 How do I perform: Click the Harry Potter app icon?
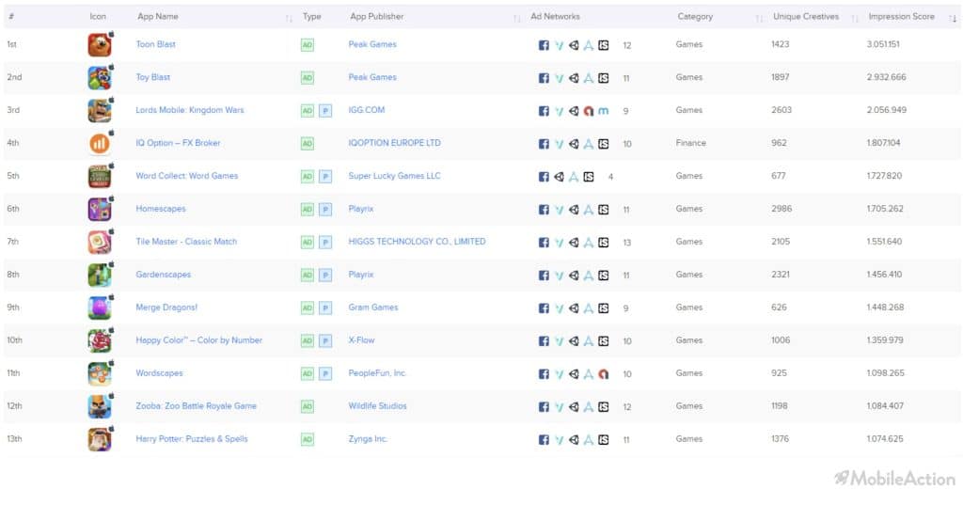coord(100,439)
